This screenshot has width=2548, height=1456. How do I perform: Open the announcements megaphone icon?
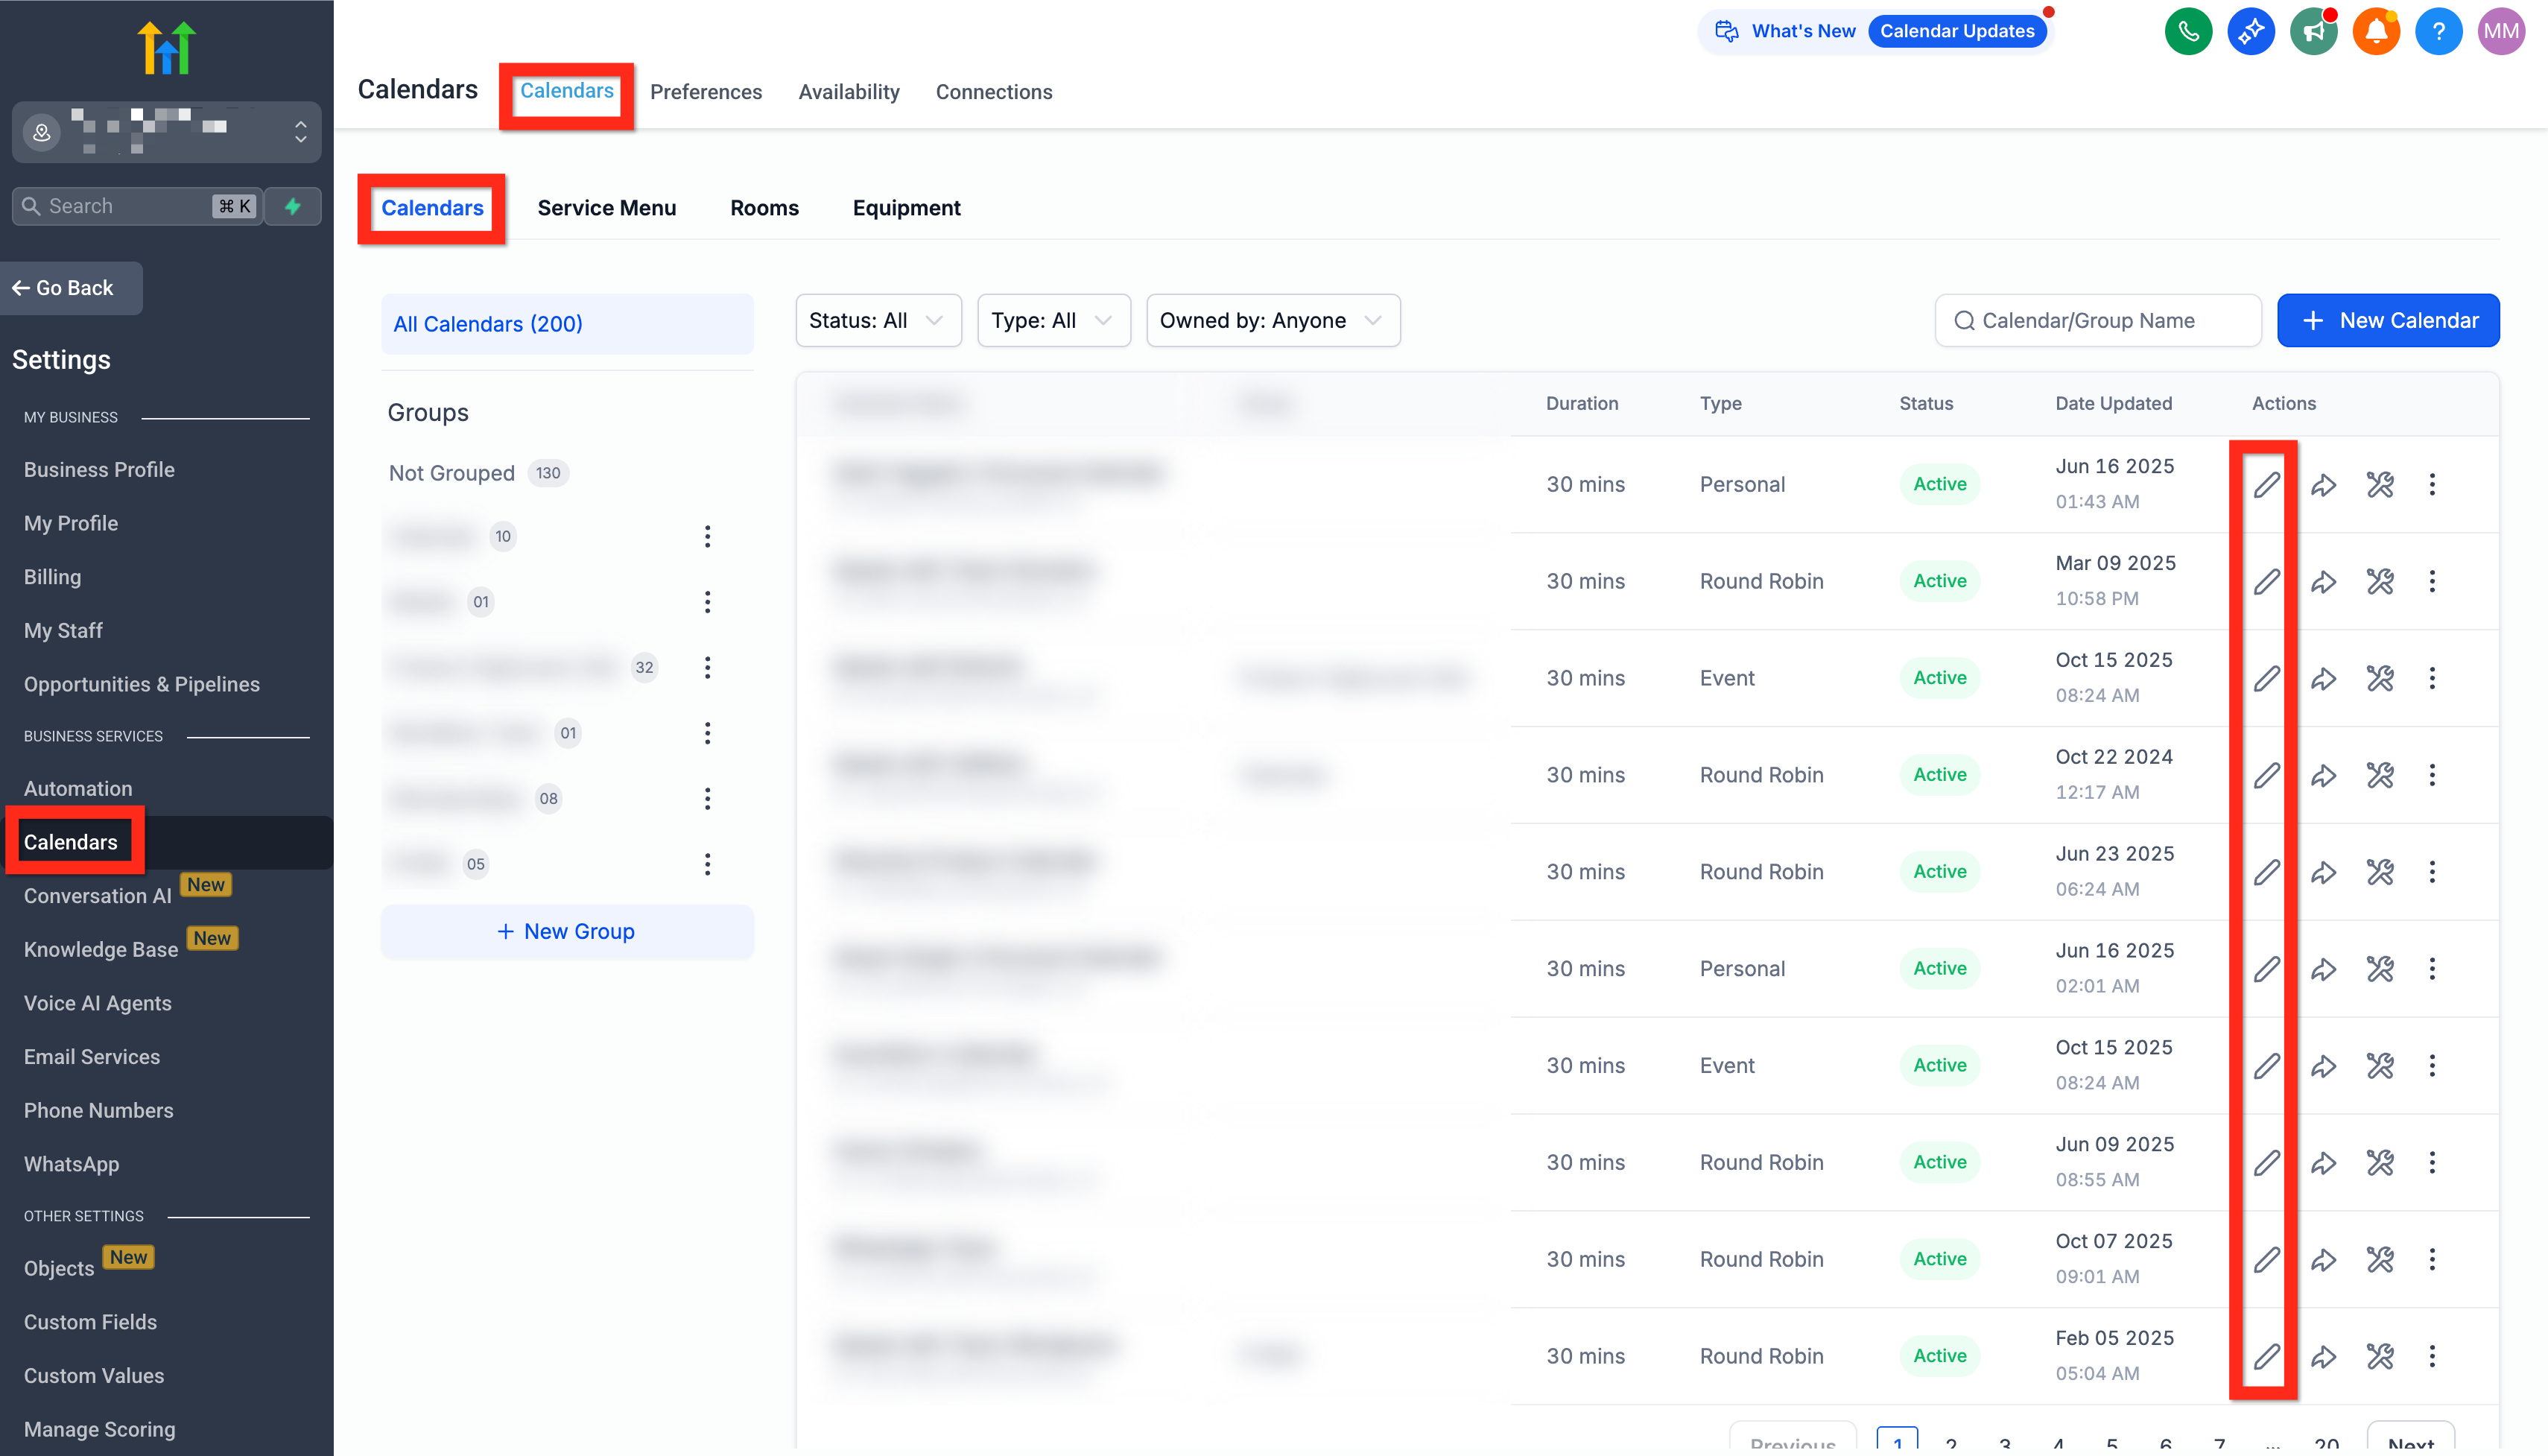(x=2312, y=31)
